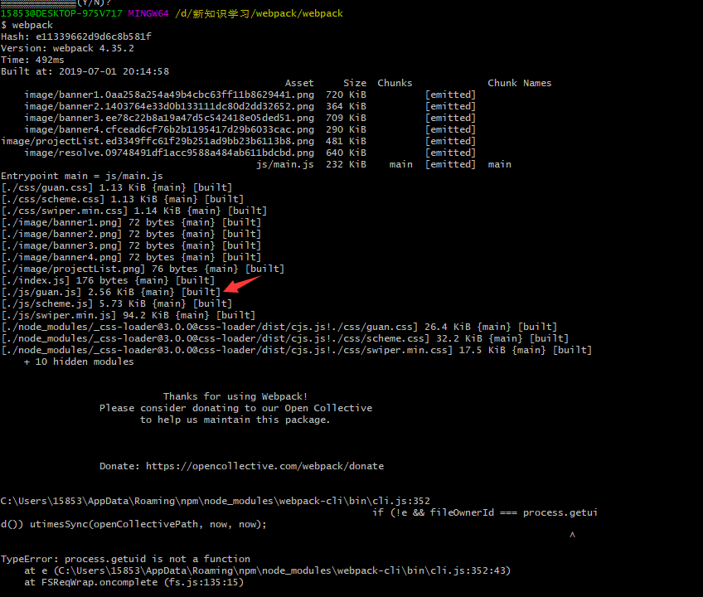Viewport: 703px width, 597px height.
Task: Click the webpack-cli\bin\cli.js:352 path line
Action: click(x=216, y=501)
